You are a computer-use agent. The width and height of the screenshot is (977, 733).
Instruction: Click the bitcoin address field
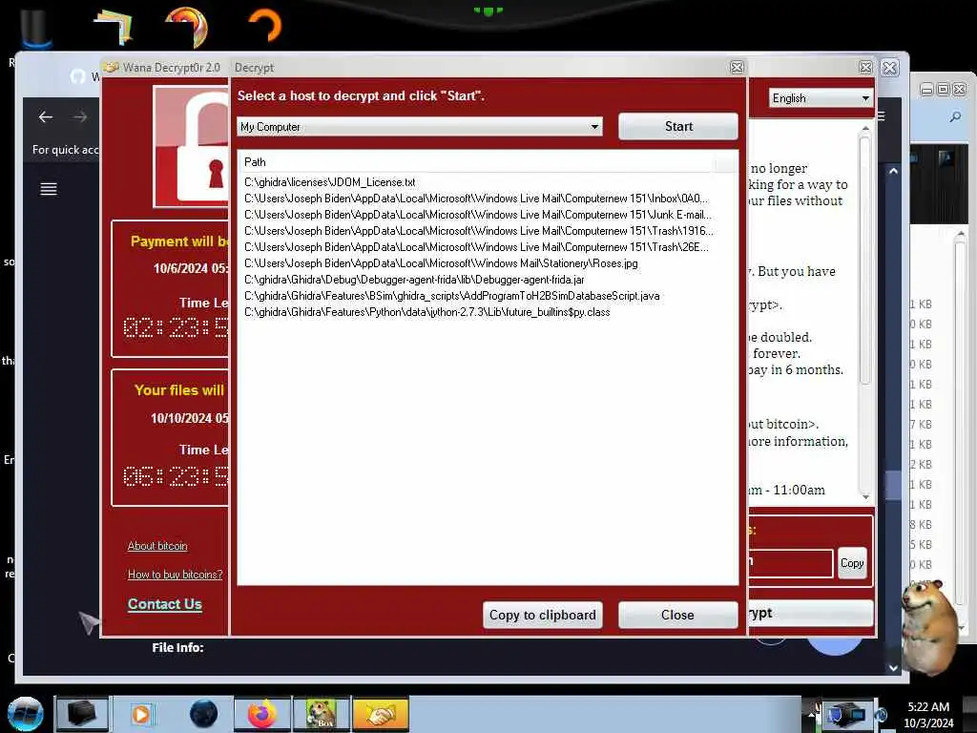point(790,563)
